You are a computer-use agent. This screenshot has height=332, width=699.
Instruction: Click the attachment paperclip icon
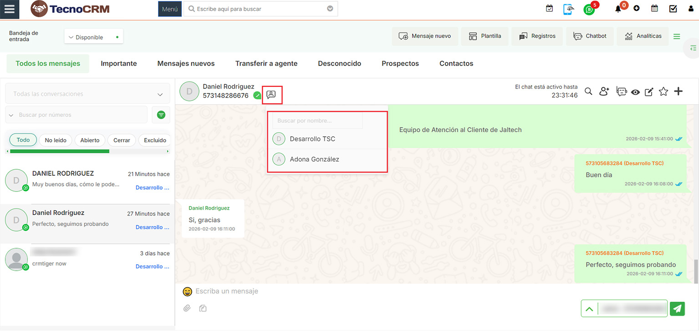click(187, 308)
